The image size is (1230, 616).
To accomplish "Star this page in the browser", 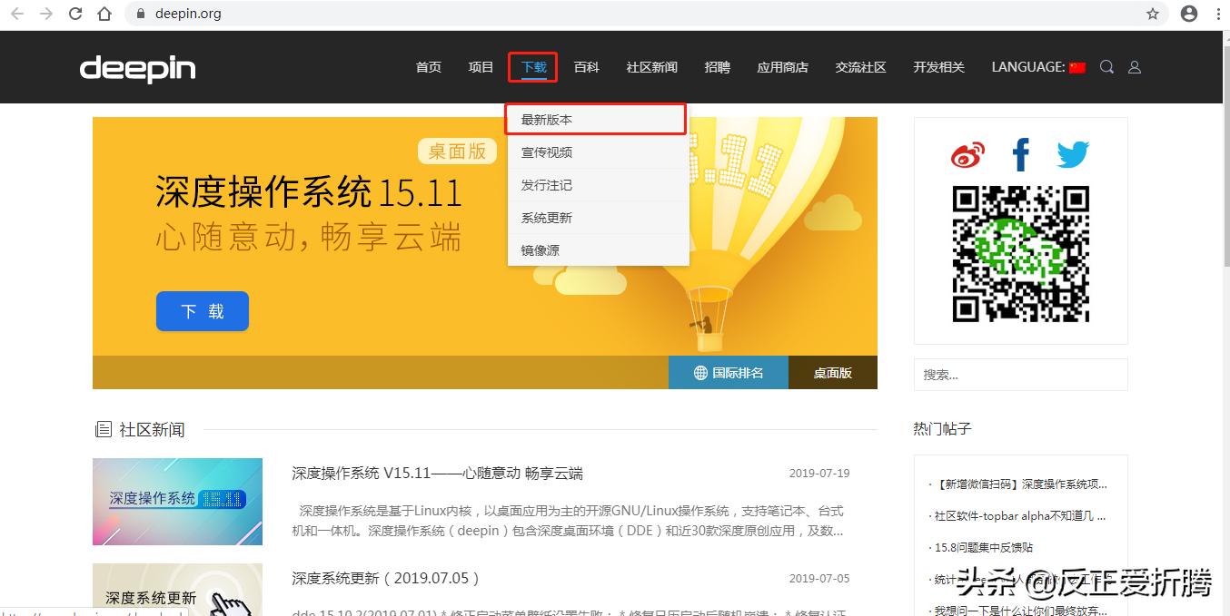I will point(1153,14).
